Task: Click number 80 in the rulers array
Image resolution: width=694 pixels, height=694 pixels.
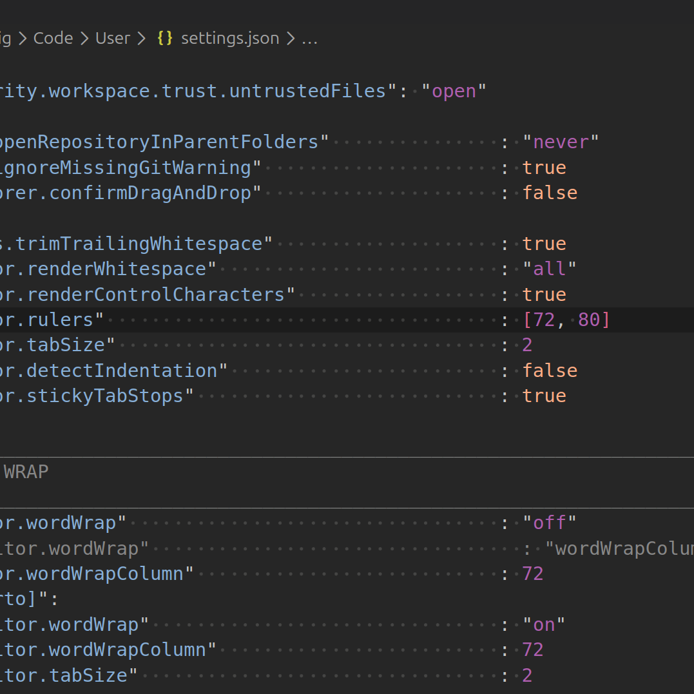Action: pos(588,320)
